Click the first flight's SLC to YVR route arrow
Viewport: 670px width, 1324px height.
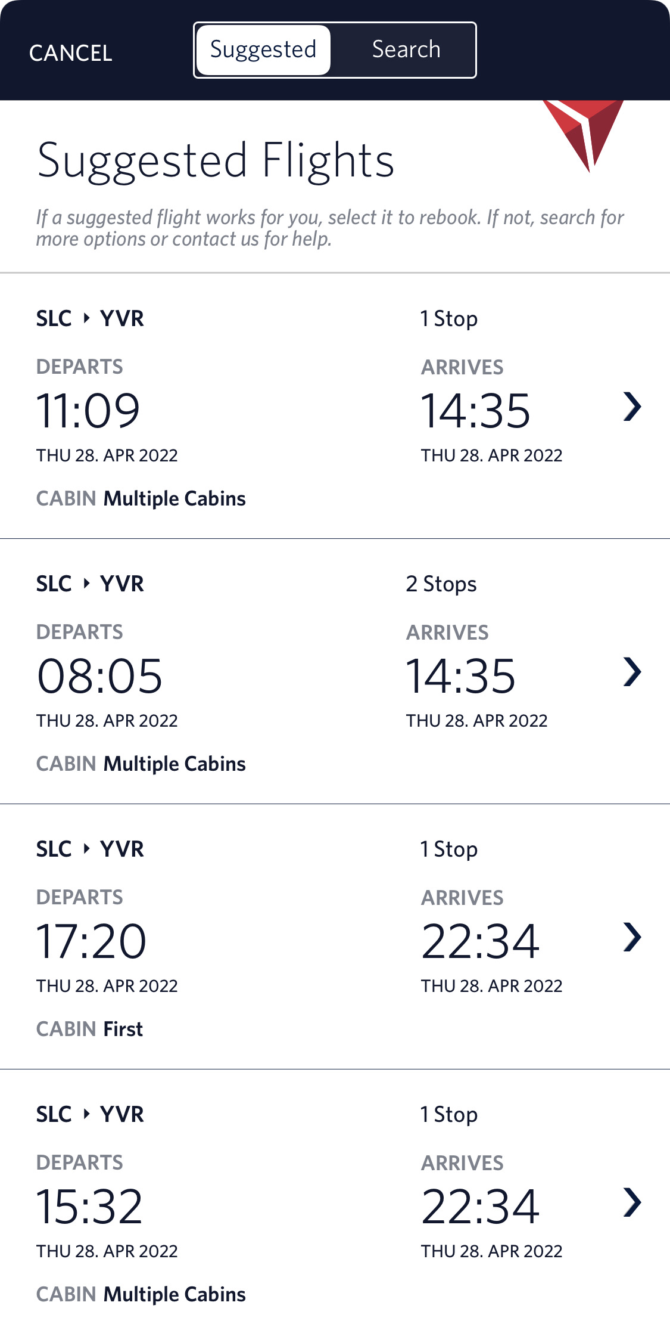87,318
